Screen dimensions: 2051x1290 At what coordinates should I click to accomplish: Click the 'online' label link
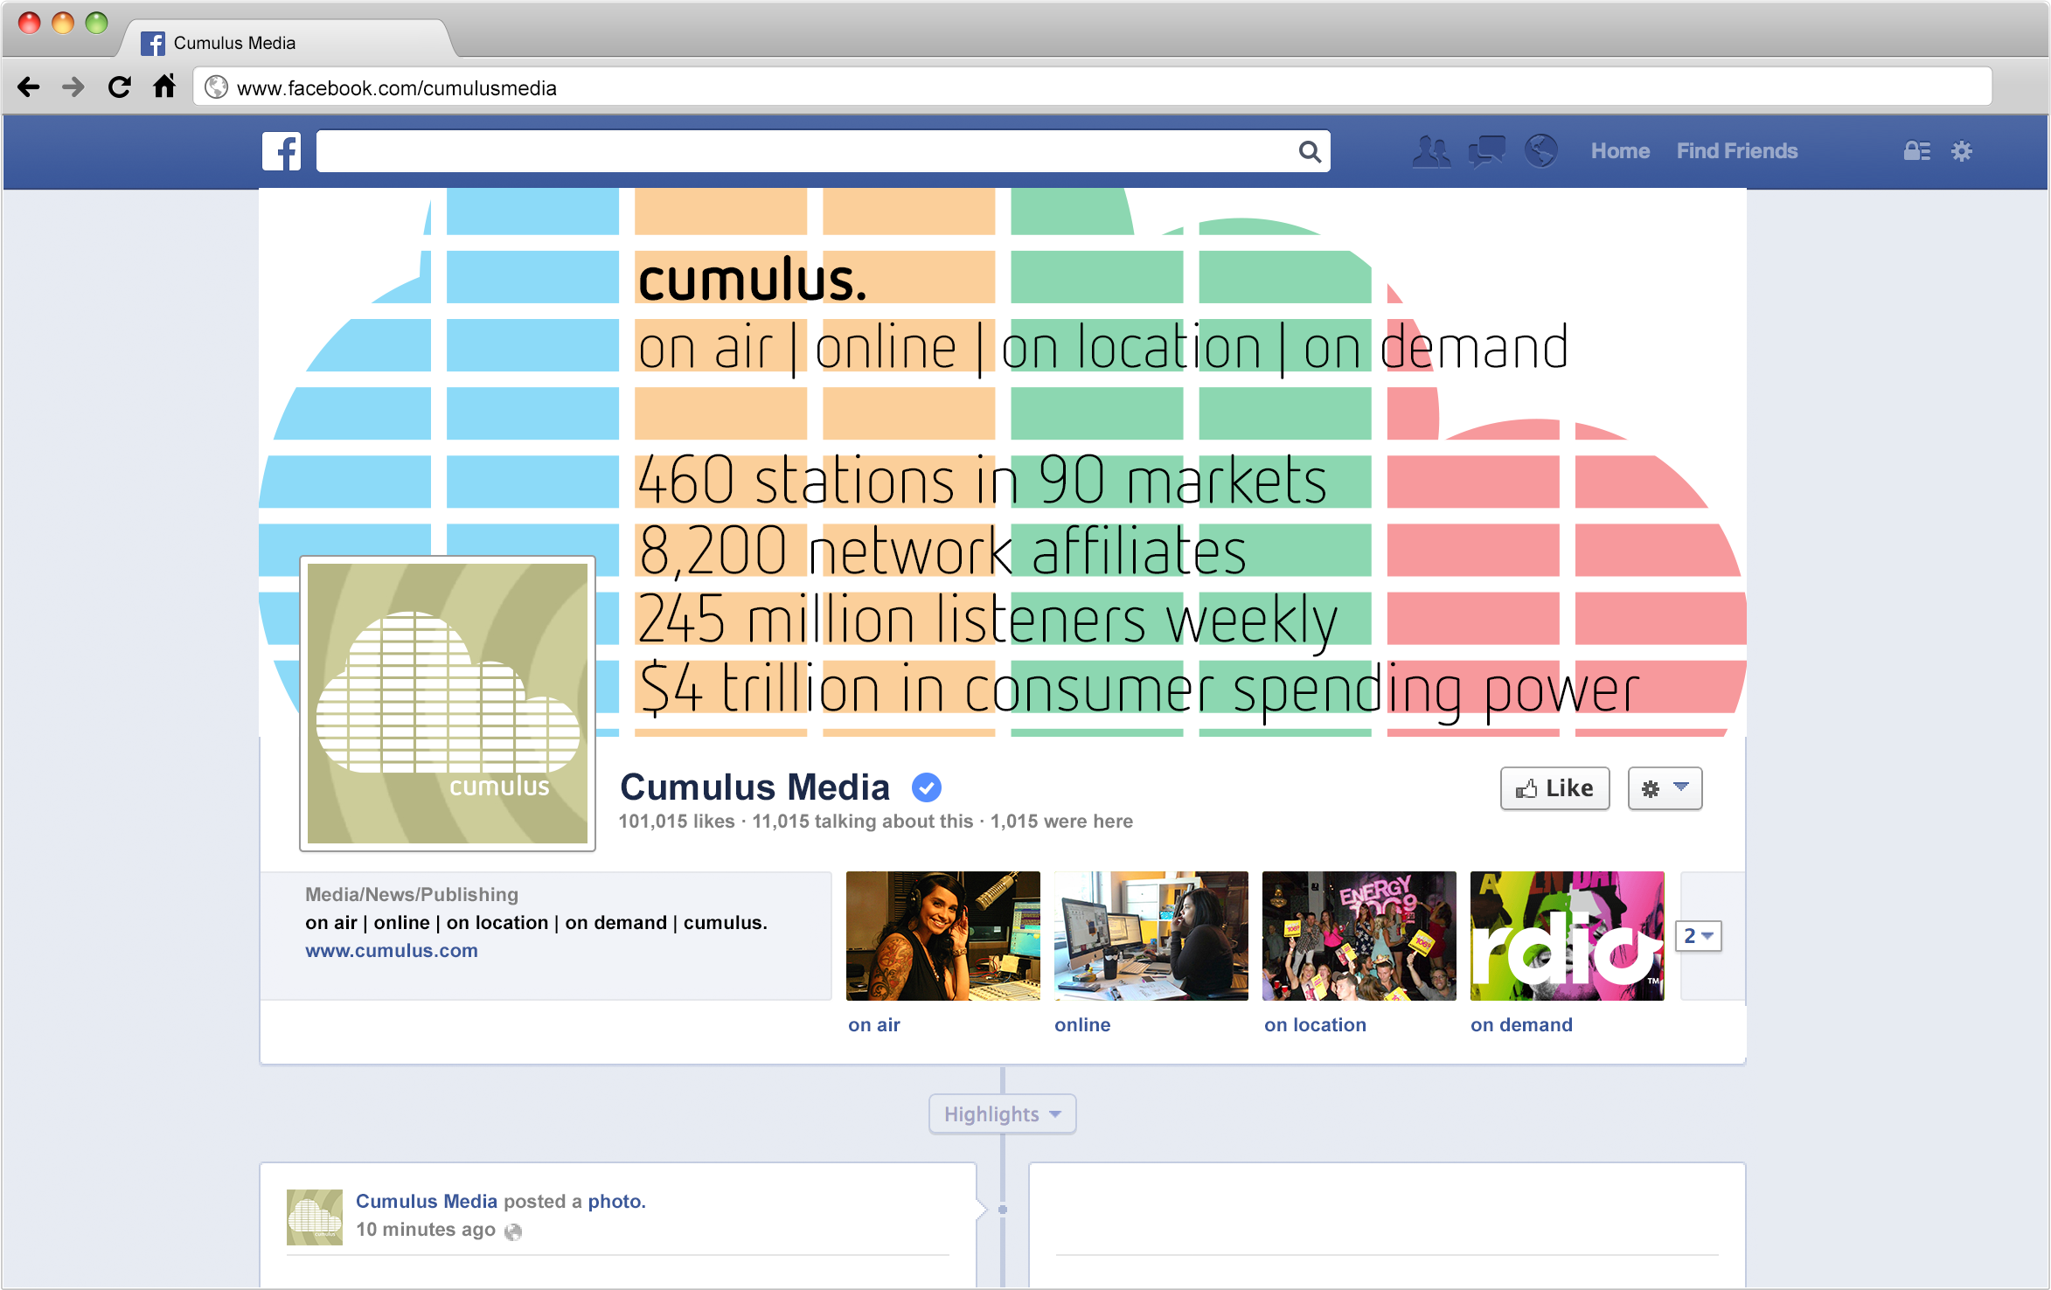(1082, 1025)
